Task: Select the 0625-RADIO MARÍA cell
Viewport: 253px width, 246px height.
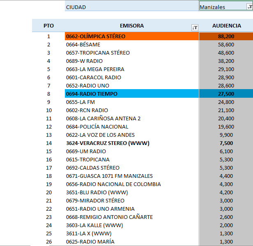Action: [x=132, y=242]
